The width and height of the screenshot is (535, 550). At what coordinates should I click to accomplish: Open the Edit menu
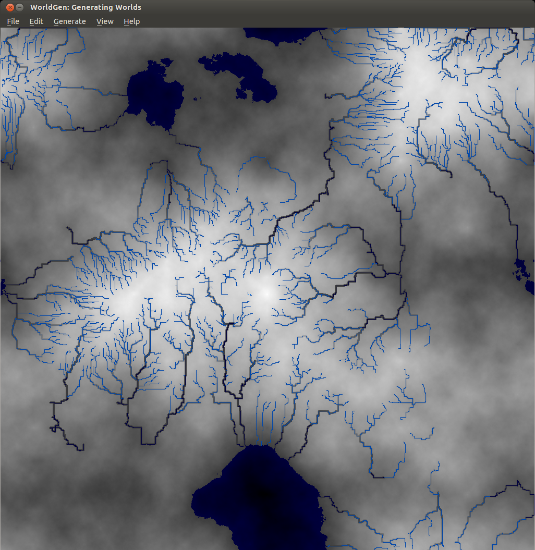tap(36, 21)
